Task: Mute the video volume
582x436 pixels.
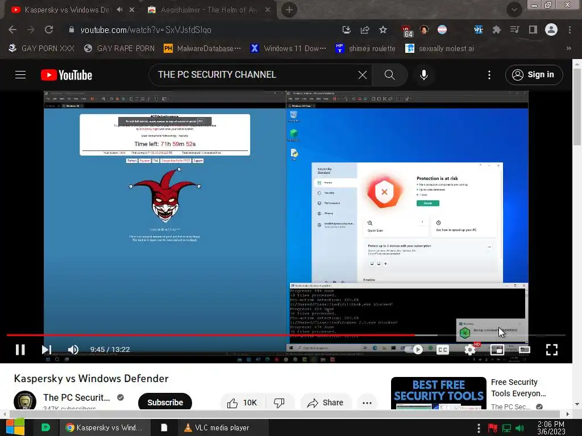Action: pos(73,349)
